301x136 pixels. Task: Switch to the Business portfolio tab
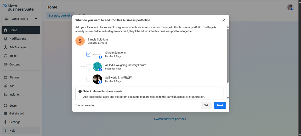(60, 16)
